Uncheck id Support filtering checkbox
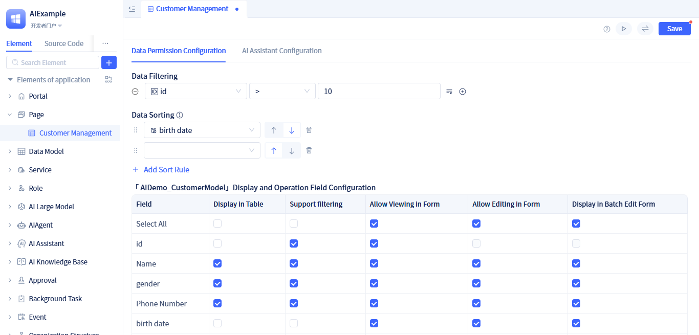 coord(294,243)
